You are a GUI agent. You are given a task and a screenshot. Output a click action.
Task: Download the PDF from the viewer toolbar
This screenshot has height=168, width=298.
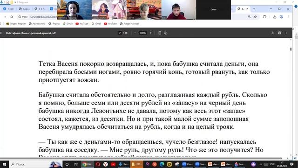coord(273,33)
